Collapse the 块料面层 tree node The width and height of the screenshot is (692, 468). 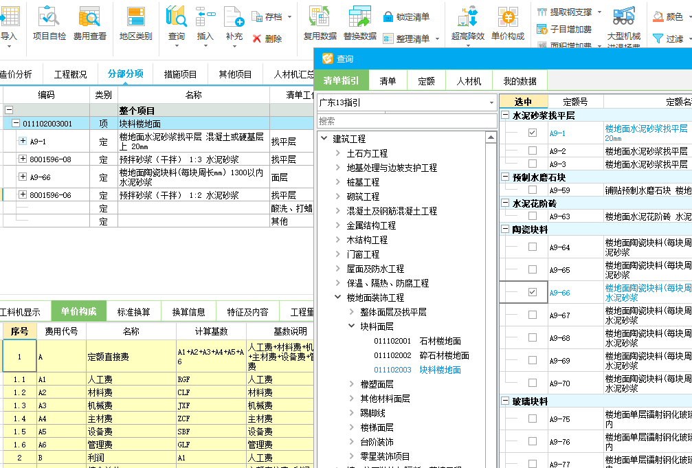coord(351,326)
